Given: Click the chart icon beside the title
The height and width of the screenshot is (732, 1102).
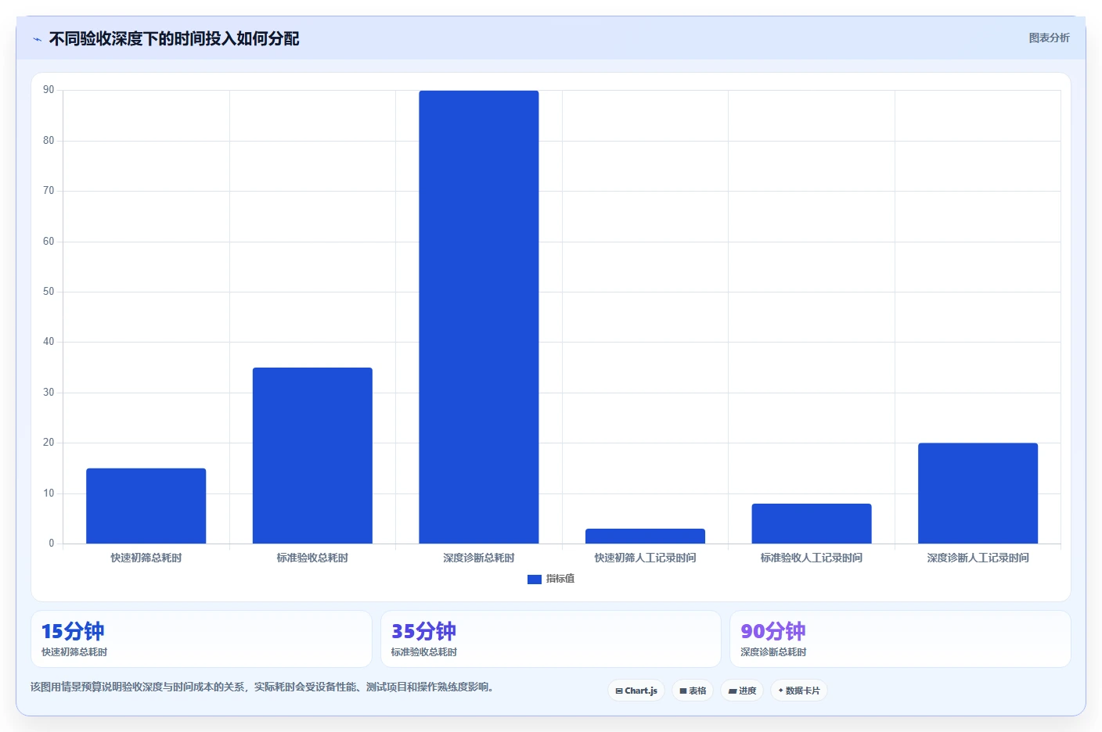Looking at the screenshot, I should (x=37, y=39).
